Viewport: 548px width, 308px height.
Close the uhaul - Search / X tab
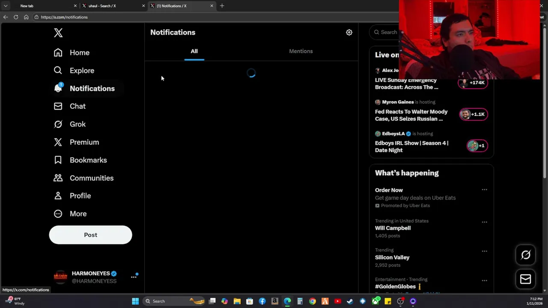pyautogui.click(x=143, y=6)
